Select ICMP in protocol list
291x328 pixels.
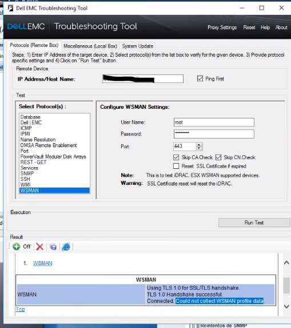(x=54, y=128)
